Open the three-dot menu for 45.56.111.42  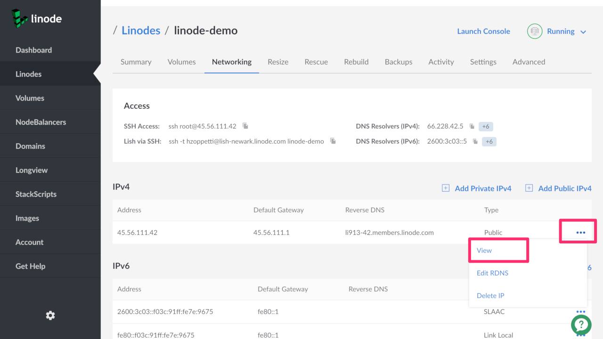(x=580, y=232)
